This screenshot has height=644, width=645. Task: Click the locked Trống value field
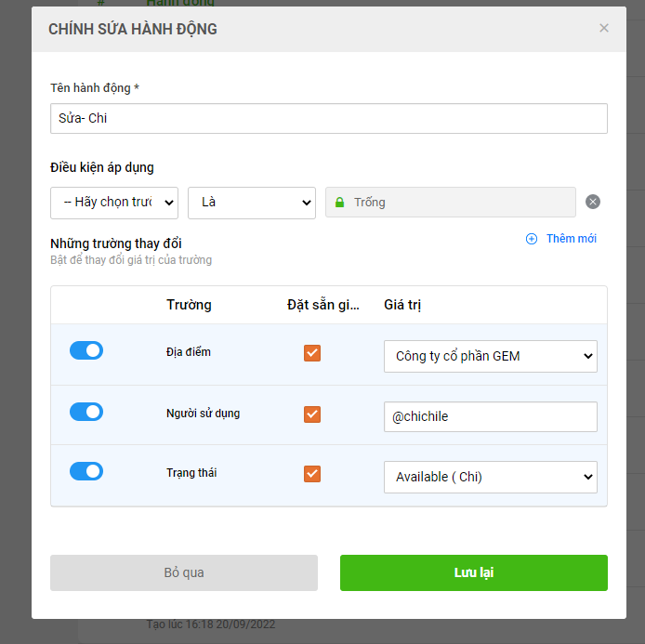pyautogui.click(x=451, y=203)
